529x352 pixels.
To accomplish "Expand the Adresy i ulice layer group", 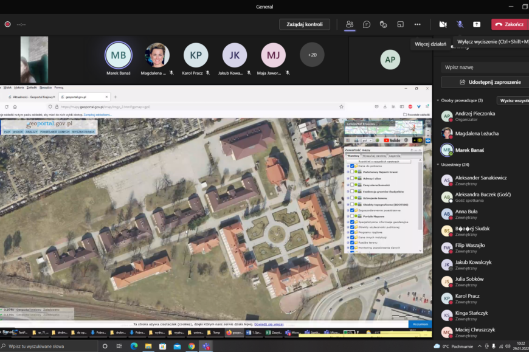I will [x=348, y=178].
